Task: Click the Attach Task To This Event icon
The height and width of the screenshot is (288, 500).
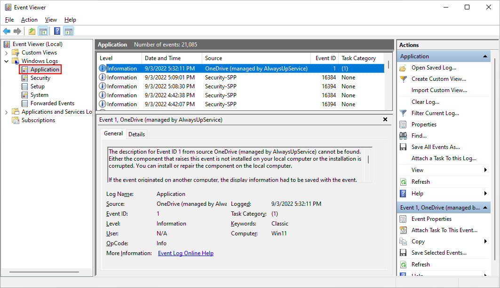Action: point(403,230)
